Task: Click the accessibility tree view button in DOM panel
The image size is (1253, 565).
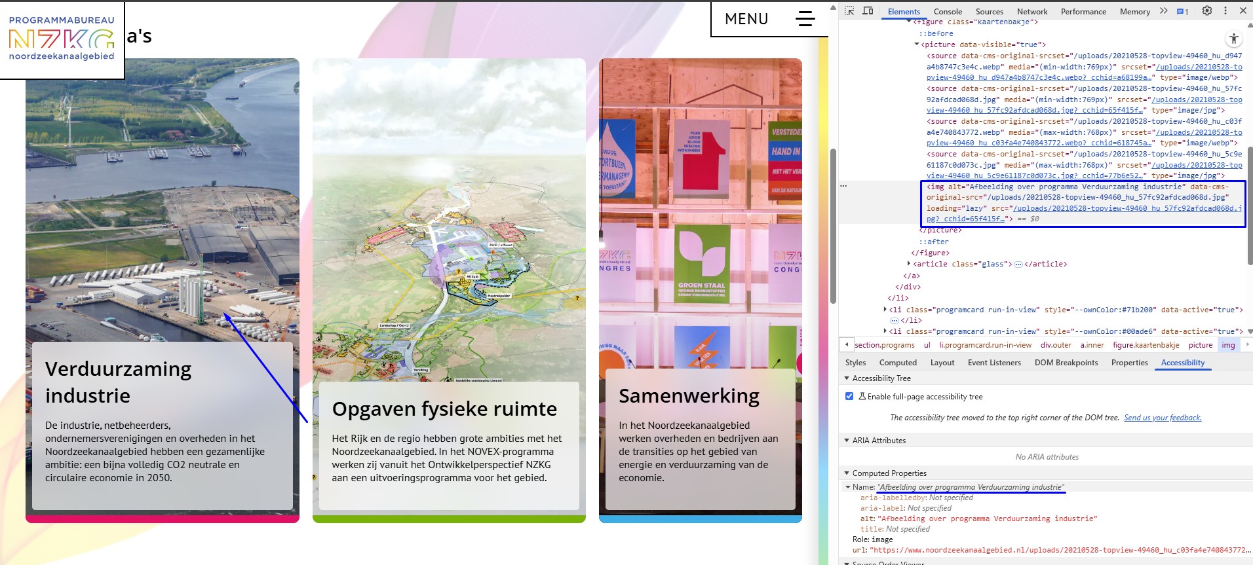Action: (1233, 39)
